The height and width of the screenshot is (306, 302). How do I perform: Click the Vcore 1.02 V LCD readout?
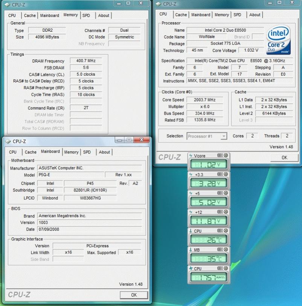click(x=209, y=165)
